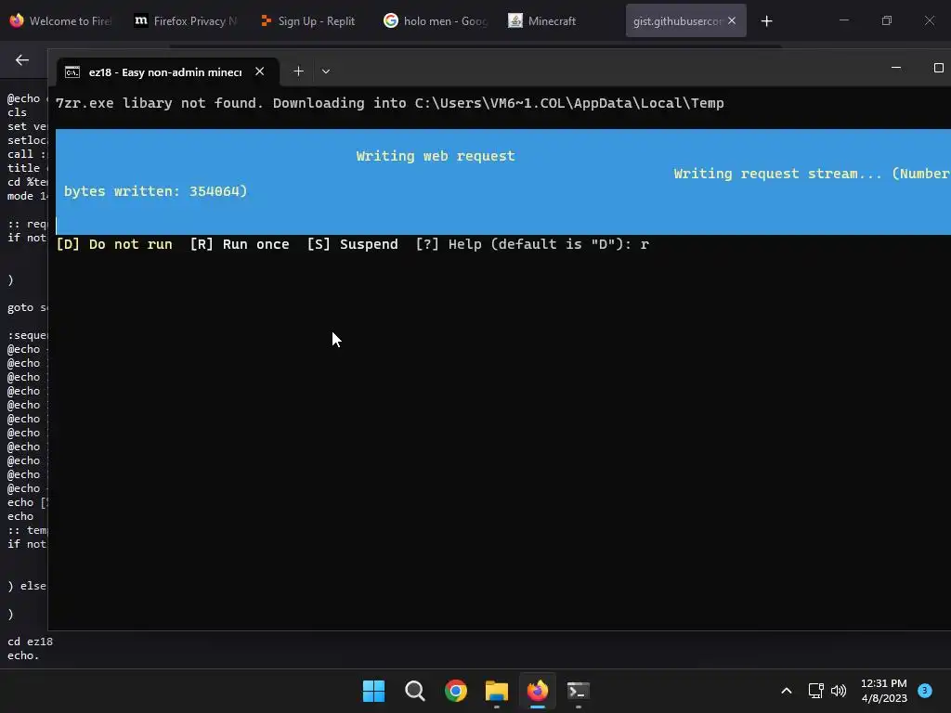Switch to the Minecraft tab
This screenshot has height=713, width=951.
pos(558,20)
